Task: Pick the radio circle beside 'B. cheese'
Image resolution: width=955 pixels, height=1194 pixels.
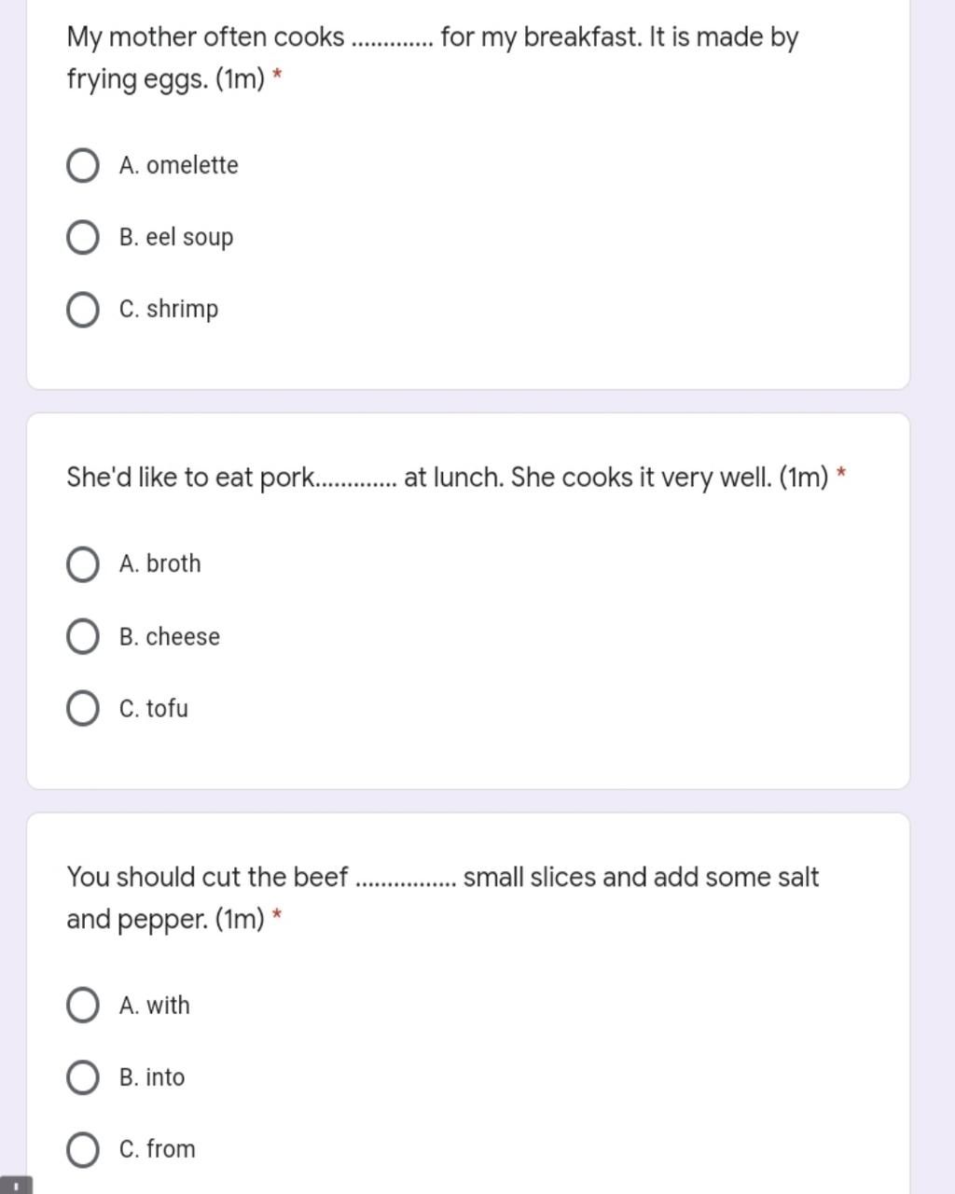Action: tap(83, 636)
